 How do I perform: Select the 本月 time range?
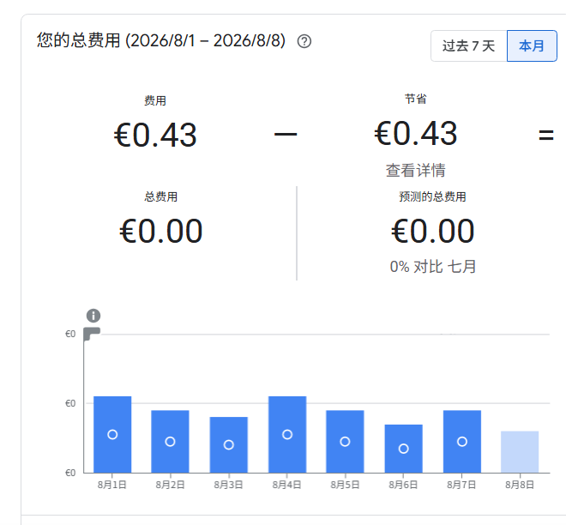[x=532, y=45]
